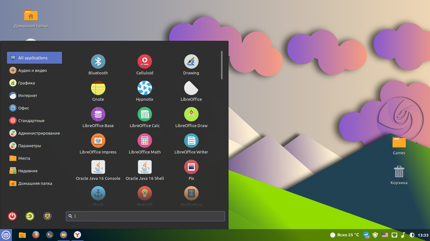
Task: Click the red power off button
Action: [x=12, y=216]
